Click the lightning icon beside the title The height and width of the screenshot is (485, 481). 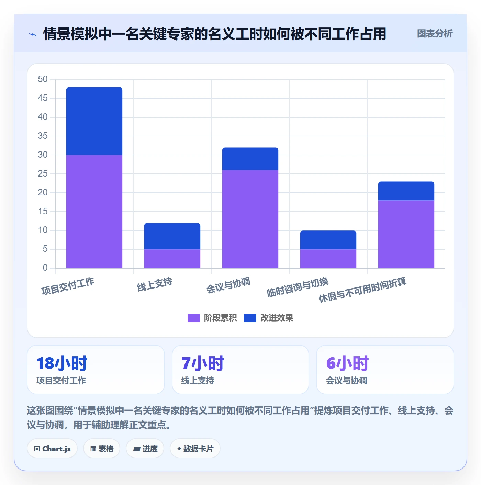[33, 34]
